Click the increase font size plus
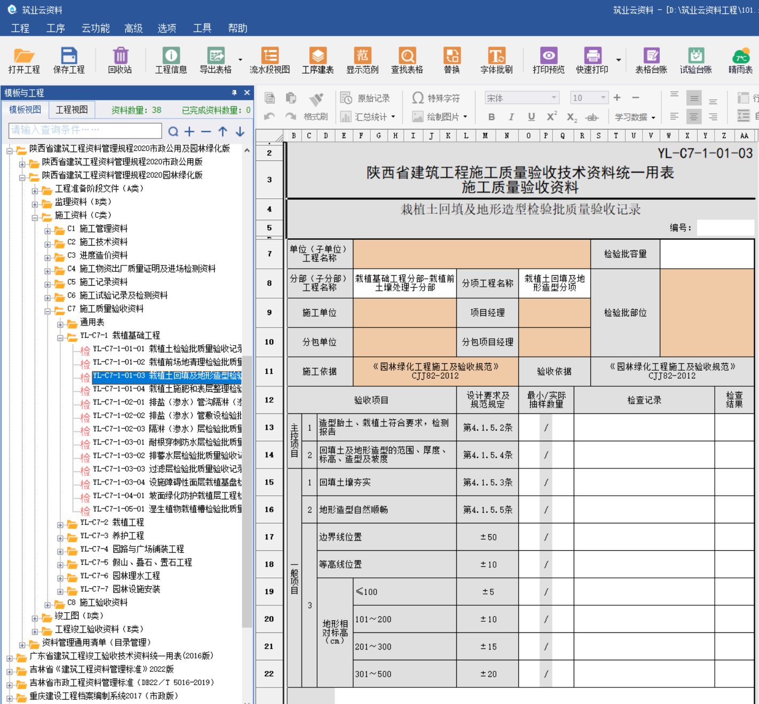This screenshot has width=759, height=704. tap(617, 98)
